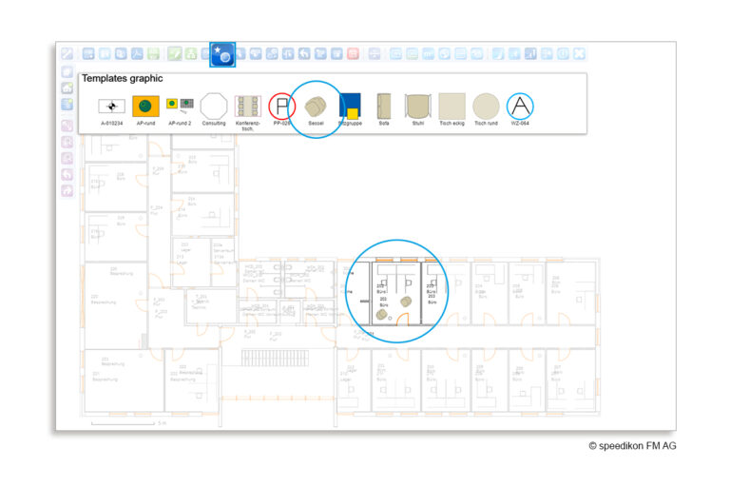Pick the A-010234 template

112,106
